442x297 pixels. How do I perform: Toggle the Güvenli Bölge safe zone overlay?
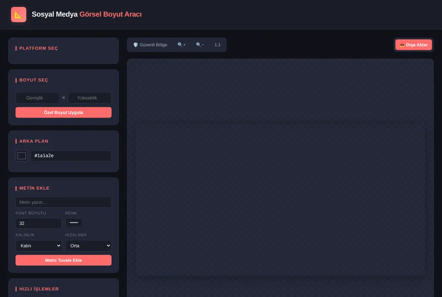[150, 45]
